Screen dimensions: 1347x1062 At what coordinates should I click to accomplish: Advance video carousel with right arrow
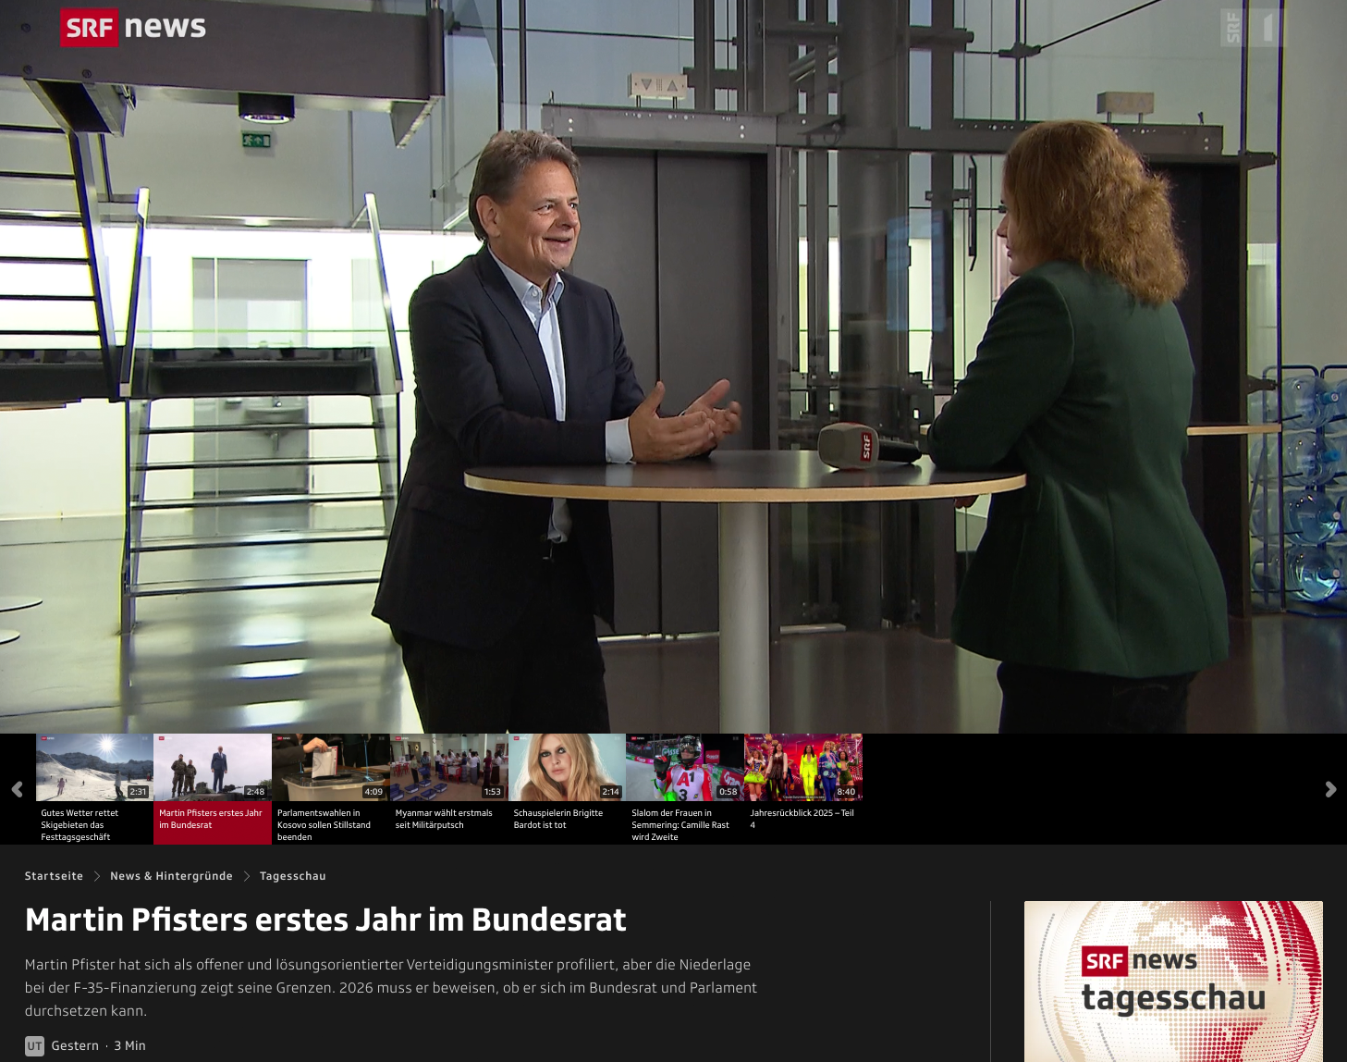coord(1330,789)
